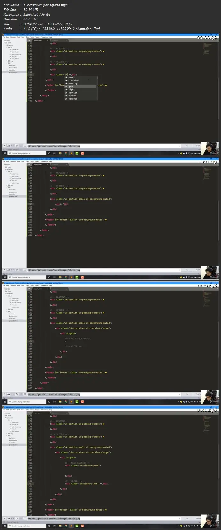This screenshot has width=221, height=530.
Task: Close property.html tab in the 00:00:39 frame
Action: [48, 40]
